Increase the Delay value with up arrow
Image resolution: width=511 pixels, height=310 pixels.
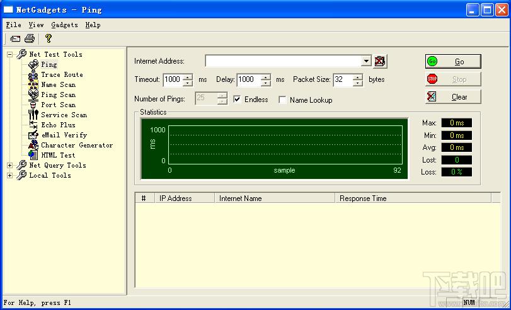266,77
